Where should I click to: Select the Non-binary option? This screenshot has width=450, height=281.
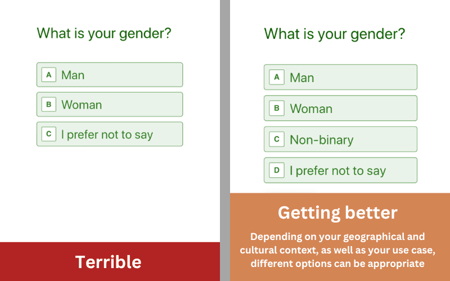(x=340, y=139)
